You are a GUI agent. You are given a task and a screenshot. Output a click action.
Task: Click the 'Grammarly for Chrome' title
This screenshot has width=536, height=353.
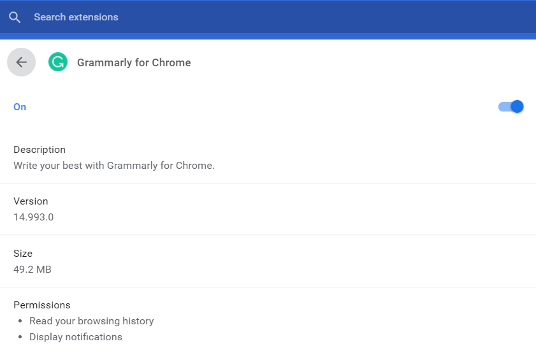[x=134, y=62]
